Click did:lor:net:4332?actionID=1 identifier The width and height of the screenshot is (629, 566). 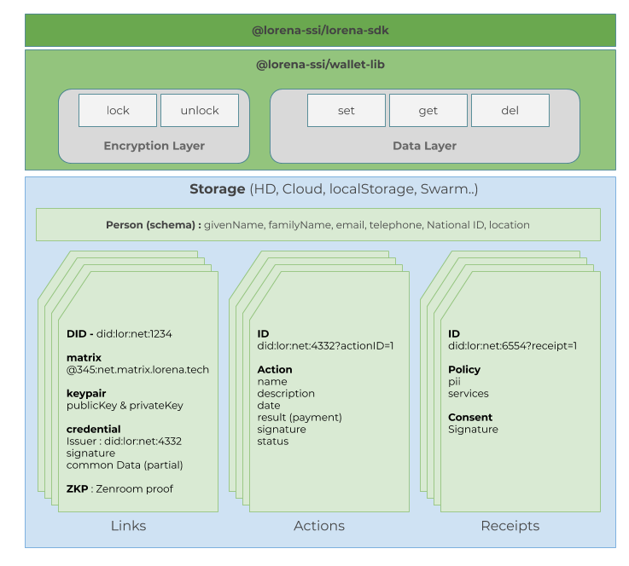[325, 346]
